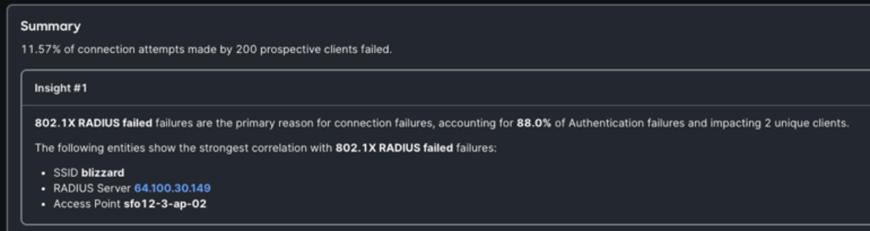
Task: Click the connection attempts phrase in the summary
Action: click(x=131, y=50)
